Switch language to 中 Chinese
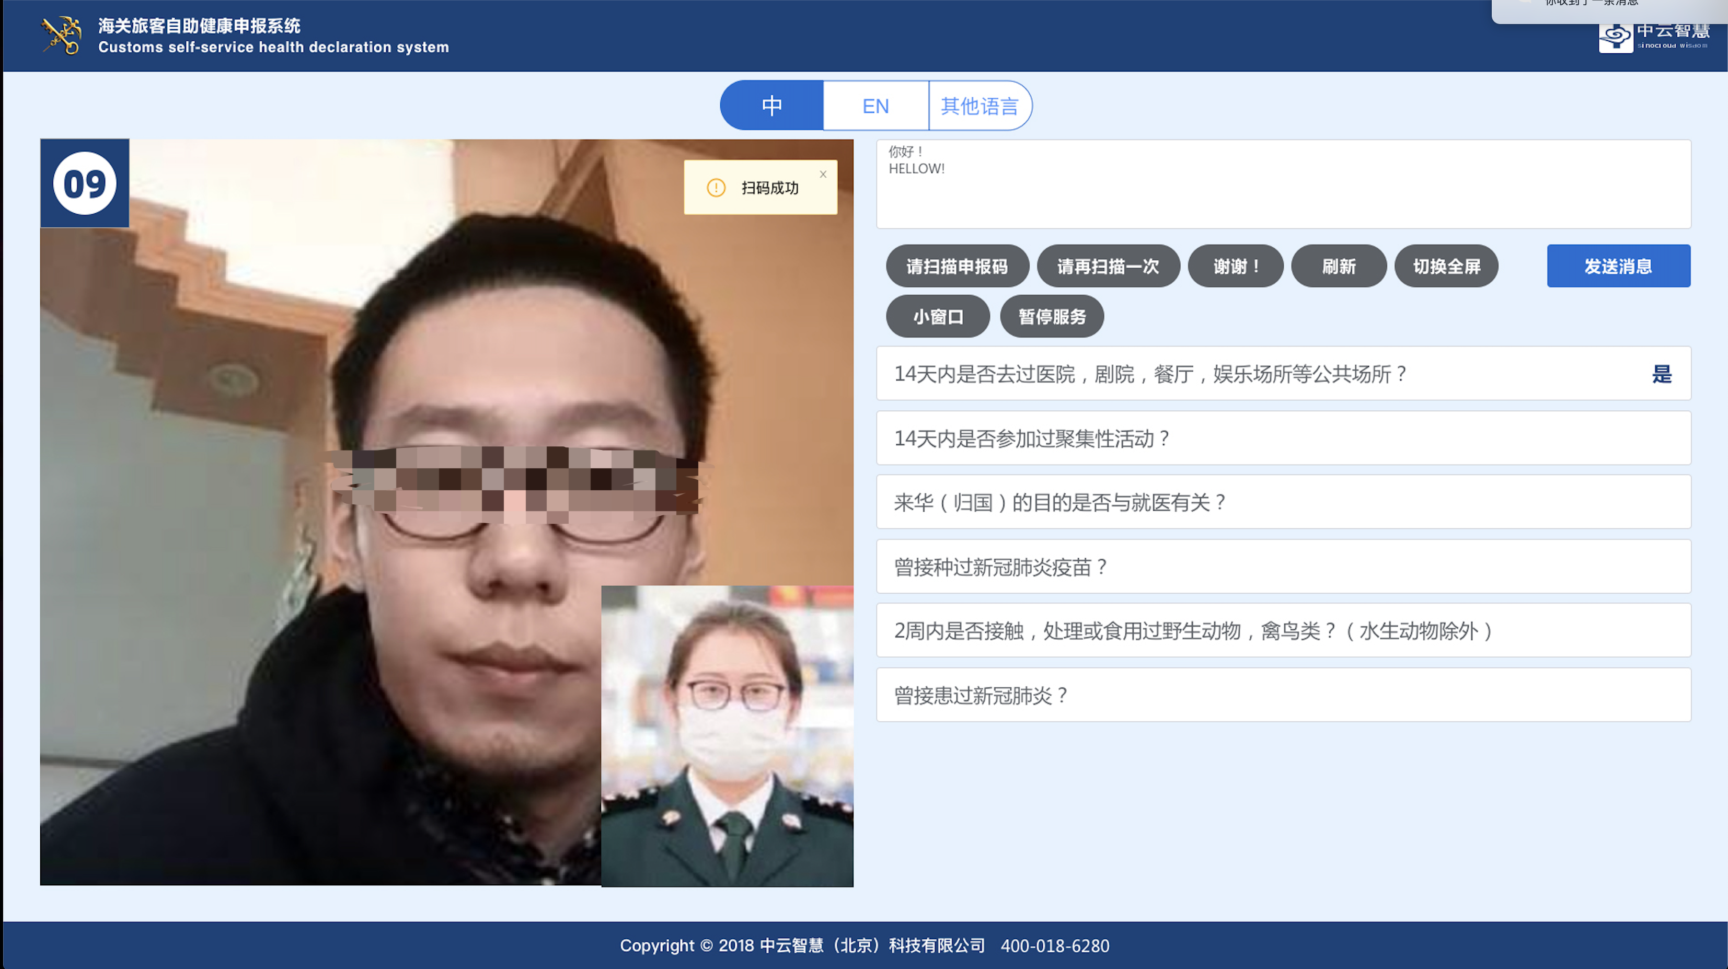This screenshot has width=1728, height=969. pos(771,106)
